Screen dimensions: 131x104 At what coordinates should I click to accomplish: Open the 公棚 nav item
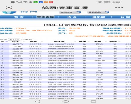point(125,17)
